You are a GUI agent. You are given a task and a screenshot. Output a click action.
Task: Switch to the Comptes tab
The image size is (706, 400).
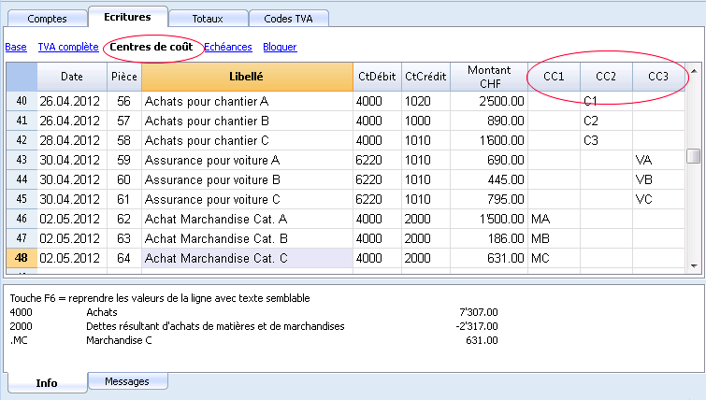point(48,19)
